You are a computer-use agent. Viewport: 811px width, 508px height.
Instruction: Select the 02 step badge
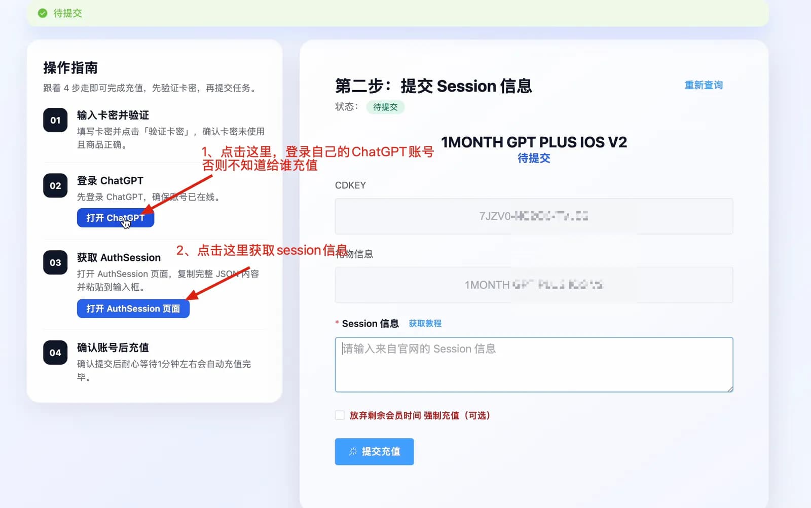pyautogui.click(x=55, y=185)
